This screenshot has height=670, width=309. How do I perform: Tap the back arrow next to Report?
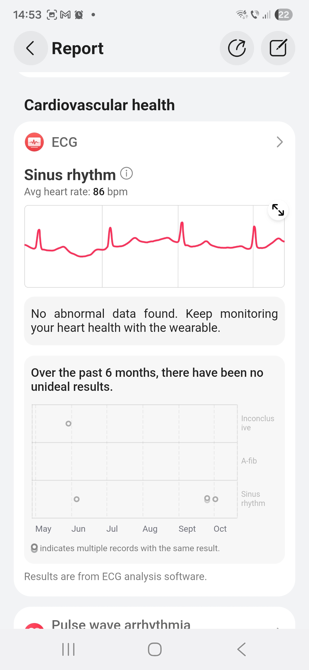pos(31,48)
